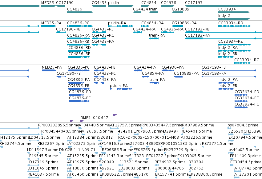This screenshot has height=179, width=262.
Task: Click the CG4424 gene feature
Action: [137, 12]
